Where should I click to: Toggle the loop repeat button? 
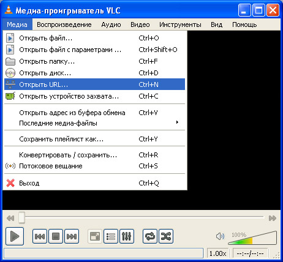pyautogui.click(x=150, y=236)
